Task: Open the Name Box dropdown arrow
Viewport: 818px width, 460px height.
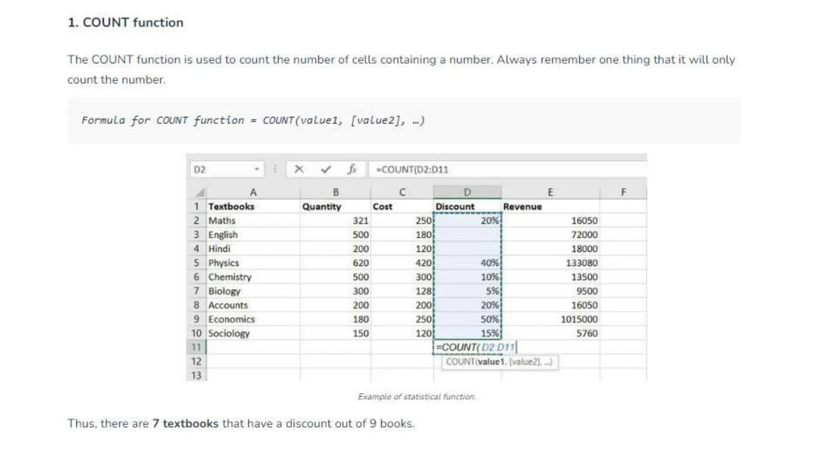Action: click(257, 169)
